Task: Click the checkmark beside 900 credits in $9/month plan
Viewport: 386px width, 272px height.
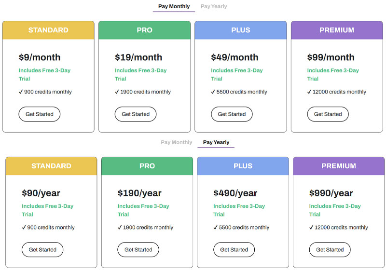Action: (x=21, y=92)
